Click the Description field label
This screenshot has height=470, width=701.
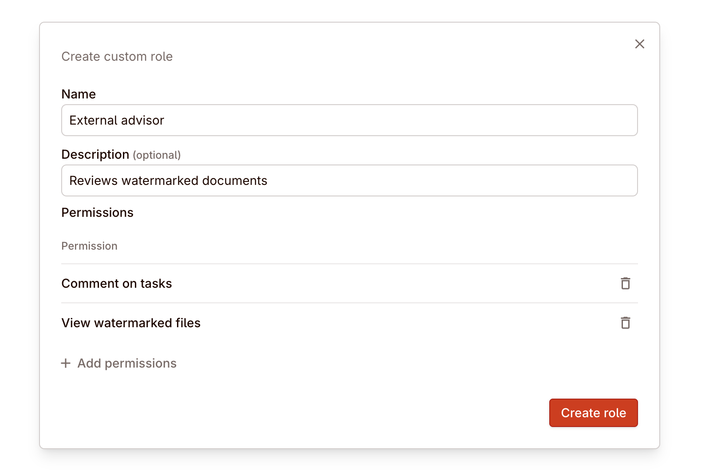pos(95,154)
